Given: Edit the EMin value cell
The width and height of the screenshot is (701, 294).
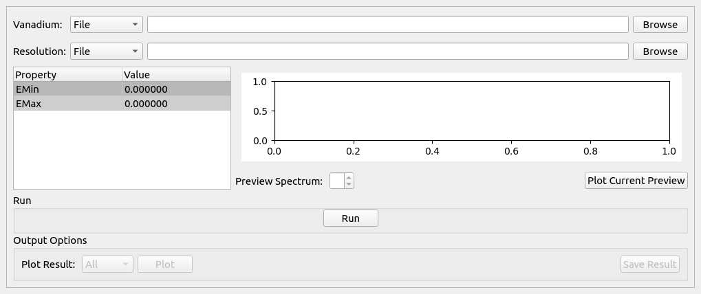Looking at the screenshot, I should pos(176,89).
